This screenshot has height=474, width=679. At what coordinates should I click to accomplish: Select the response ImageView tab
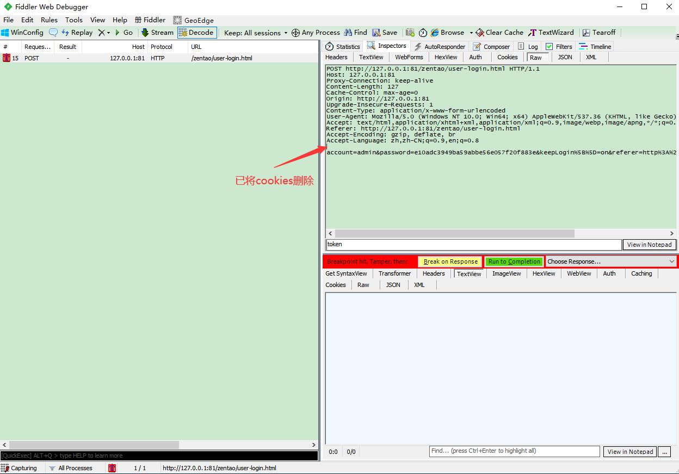pos(507,273)
